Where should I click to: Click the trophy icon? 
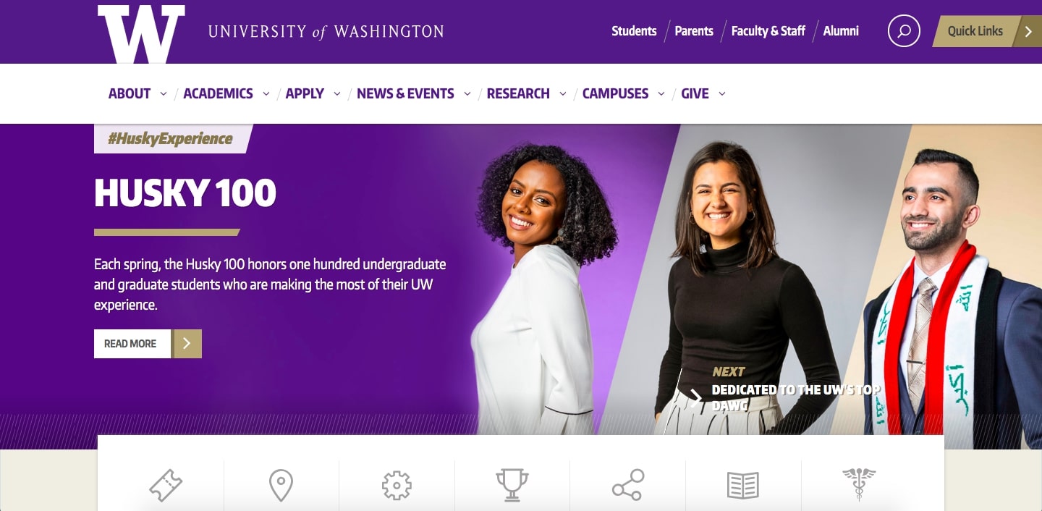click(512, 485)
